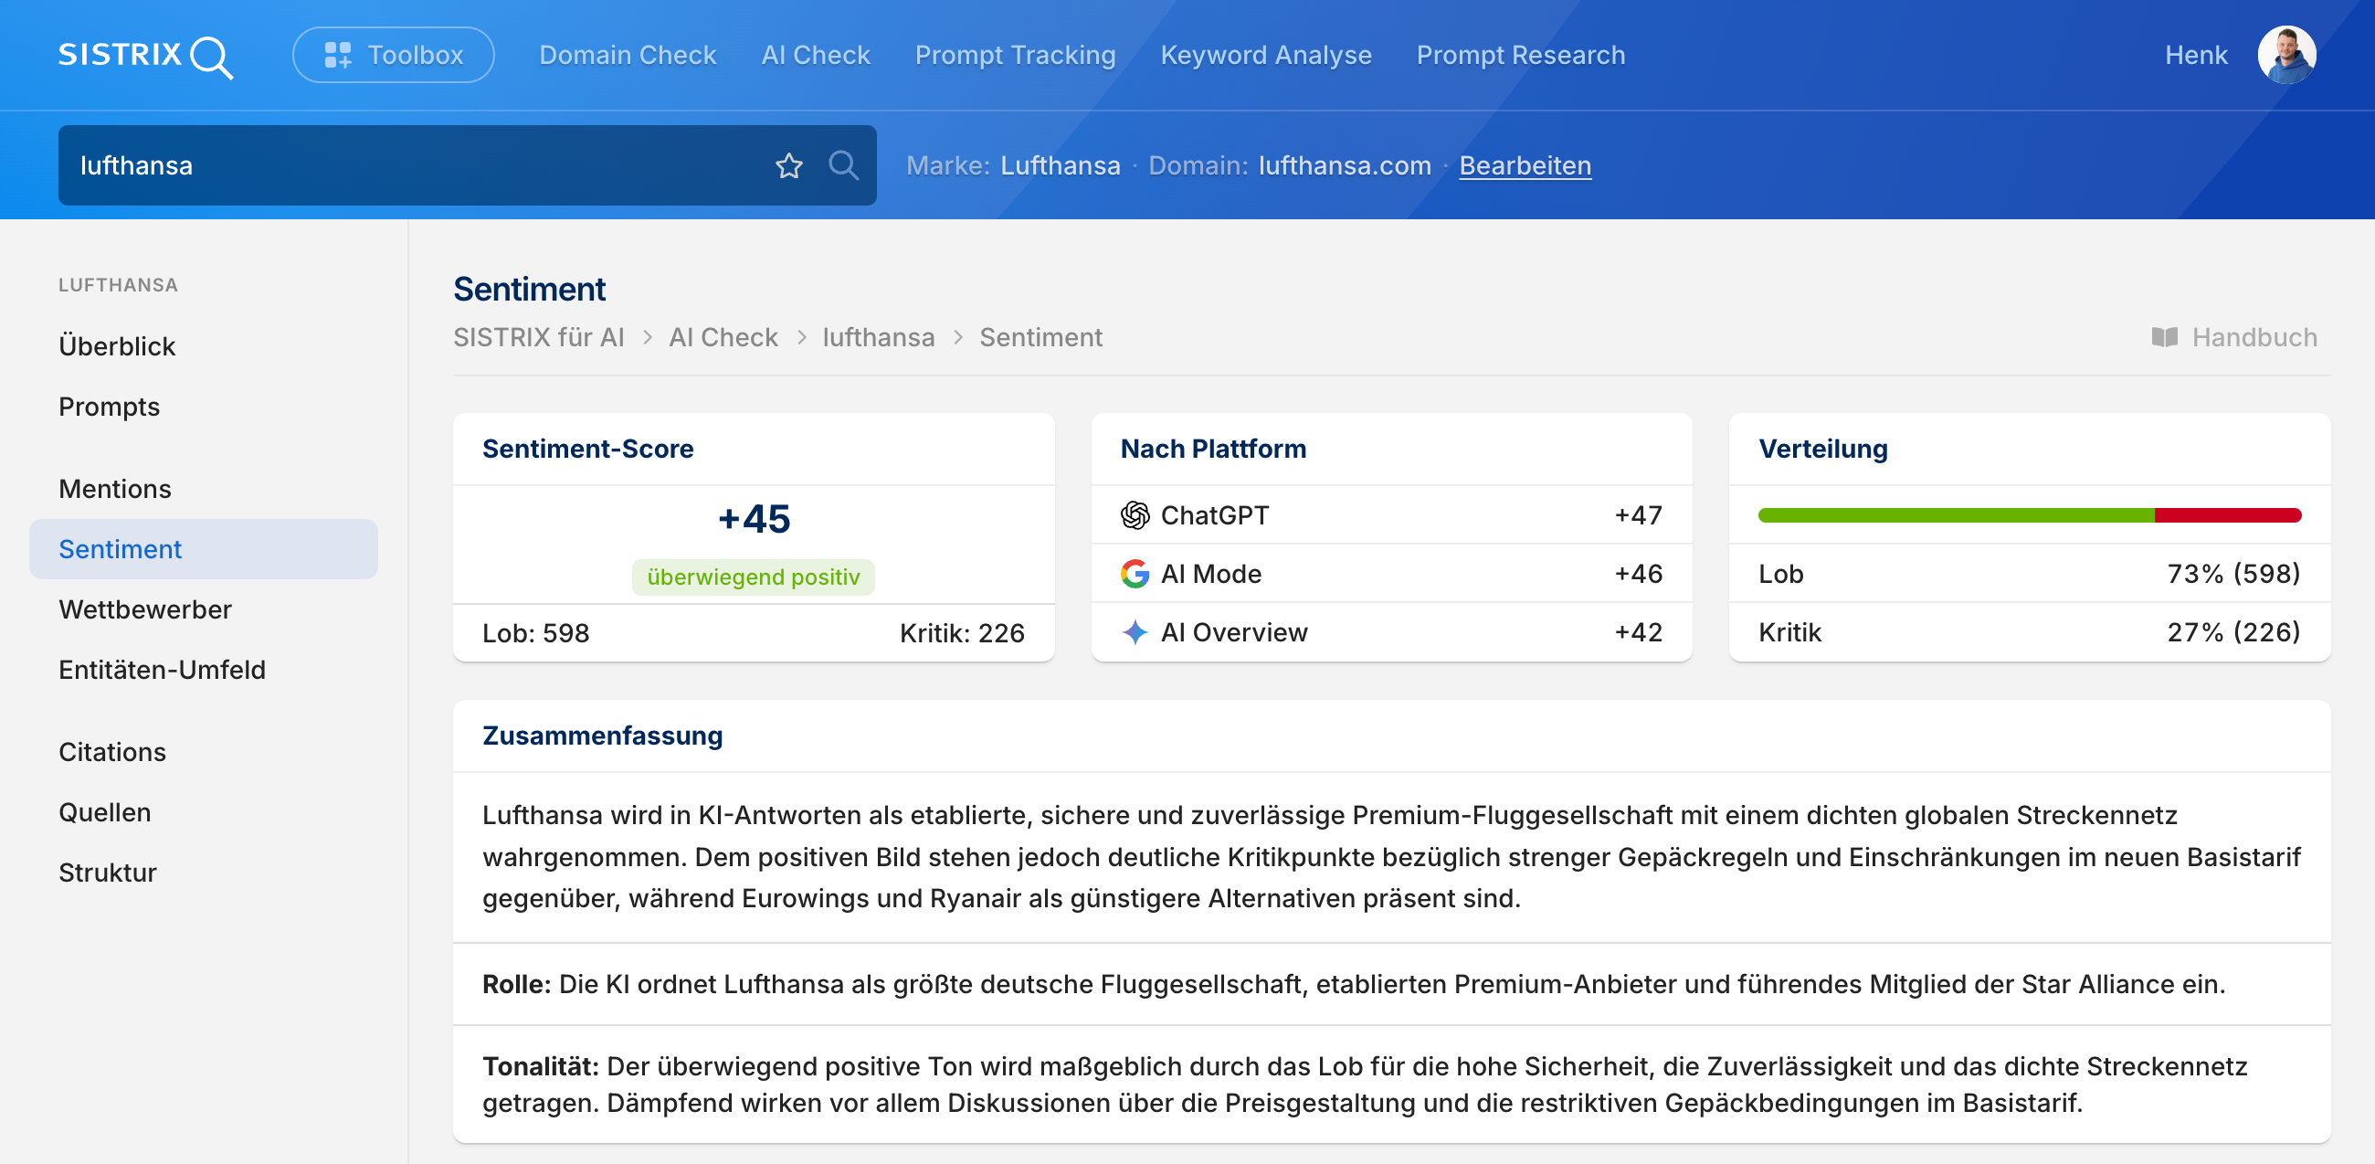The width and height of the screenshot is (2375, 1164).
Task: Open Prompt Tracking
Action: pos(1014,56)
